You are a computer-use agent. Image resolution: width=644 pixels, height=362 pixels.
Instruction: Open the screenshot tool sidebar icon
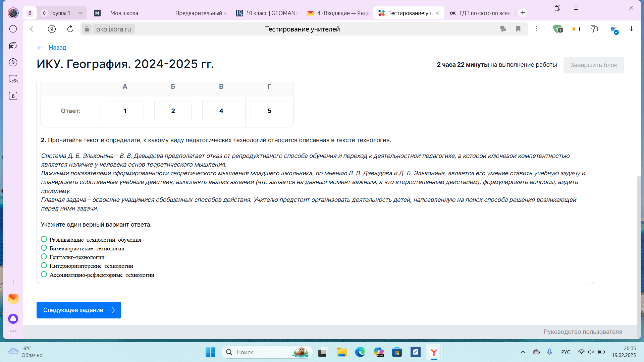tap(13, 79)
